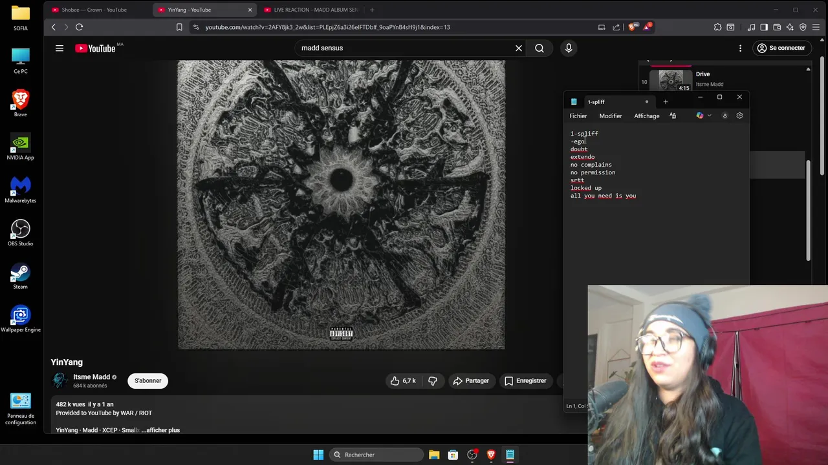Screen dimensions: 828x465
Task: Reload the page in Brave
Action: [x=79, y=27]
